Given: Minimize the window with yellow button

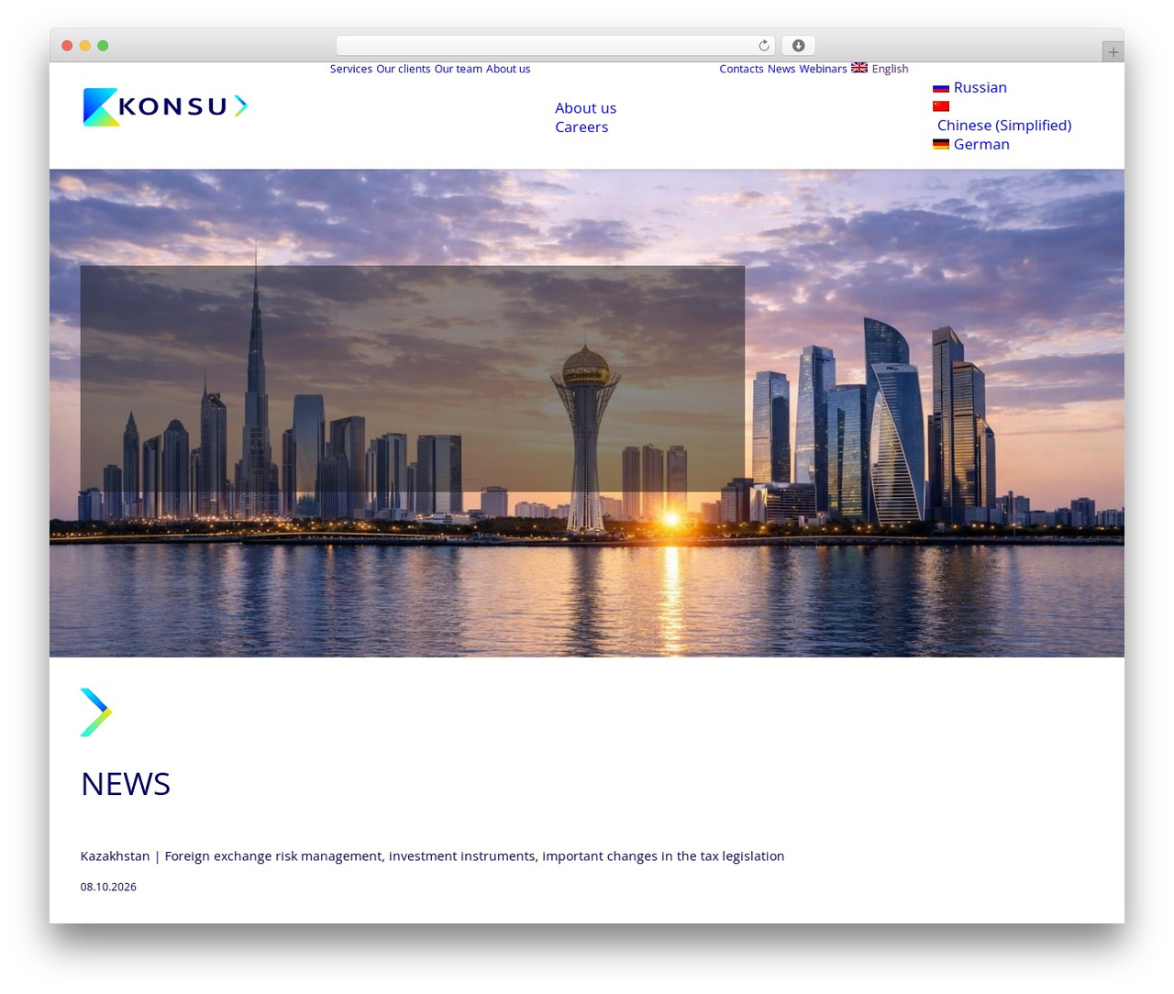Looking at the screenshot, I should [x=84, y=46].
